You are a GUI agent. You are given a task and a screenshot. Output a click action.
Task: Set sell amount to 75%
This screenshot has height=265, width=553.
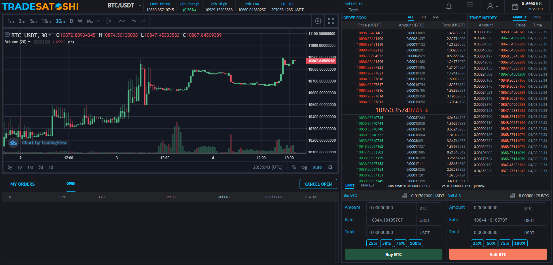[x=505, y=243]
